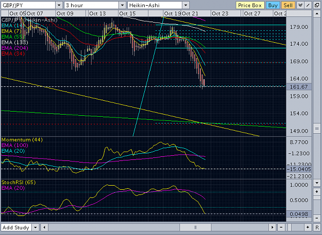Open the 3 hour timeframe dropdown arrow
Viewport: 322px width, 235px height.
(123, 5)
